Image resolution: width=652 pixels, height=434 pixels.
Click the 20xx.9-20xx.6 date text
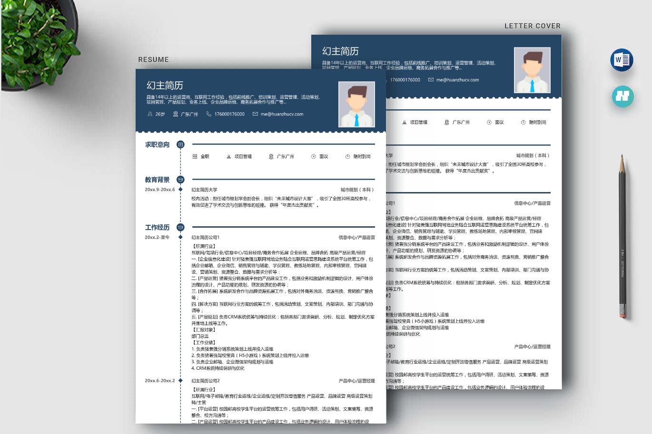160,190
